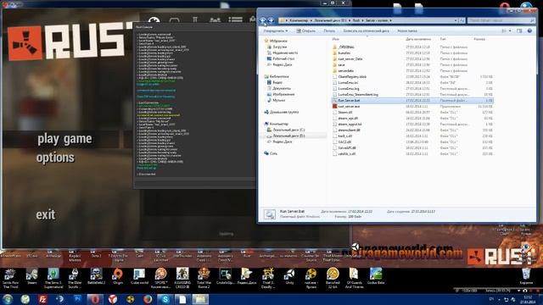The image size is (543, 305).
Task: Refresh the Explorer folder view
Action: pyautogui.click(x=462, y=20)
